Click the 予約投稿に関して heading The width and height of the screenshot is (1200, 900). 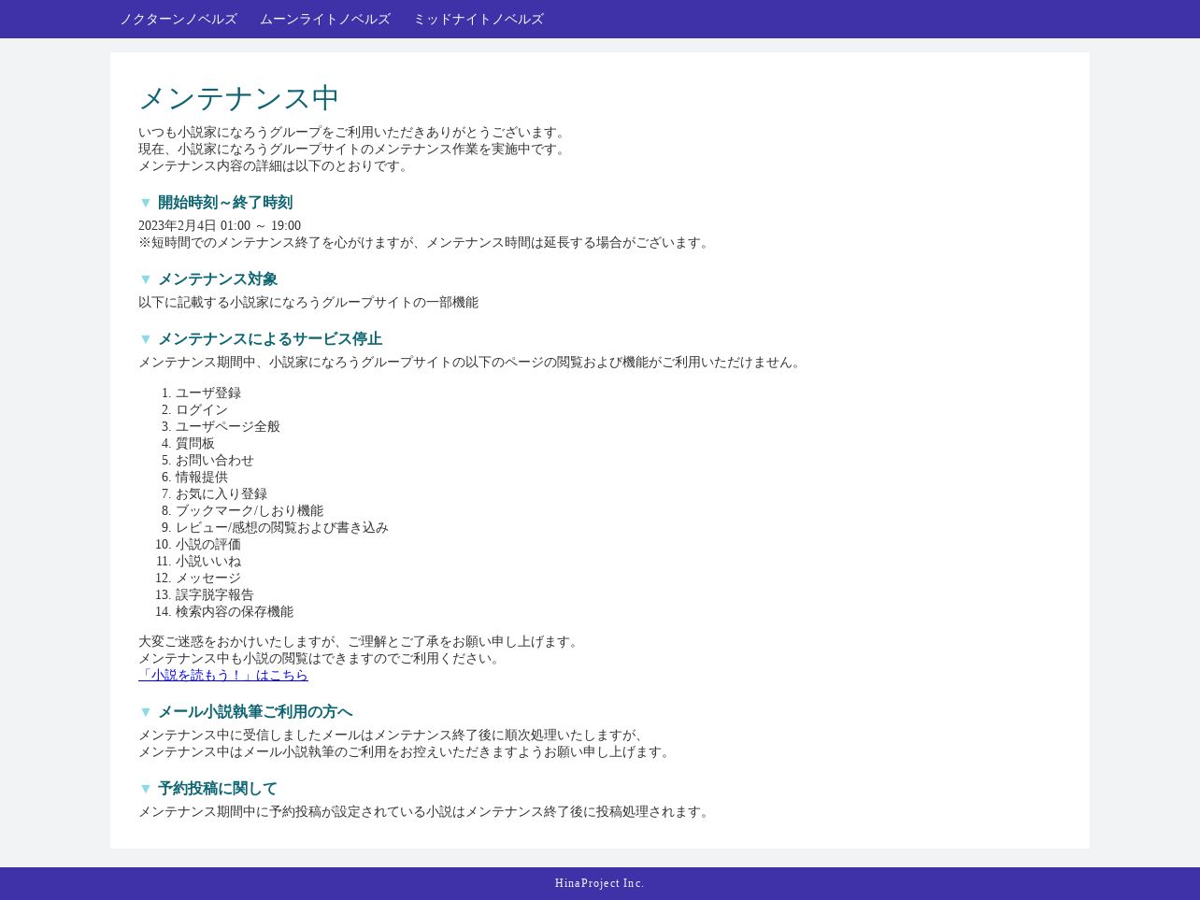click(218, 789)
